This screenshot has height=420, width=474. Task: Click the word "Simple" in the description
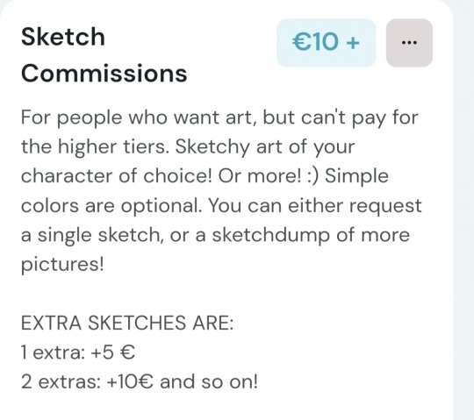356,176
